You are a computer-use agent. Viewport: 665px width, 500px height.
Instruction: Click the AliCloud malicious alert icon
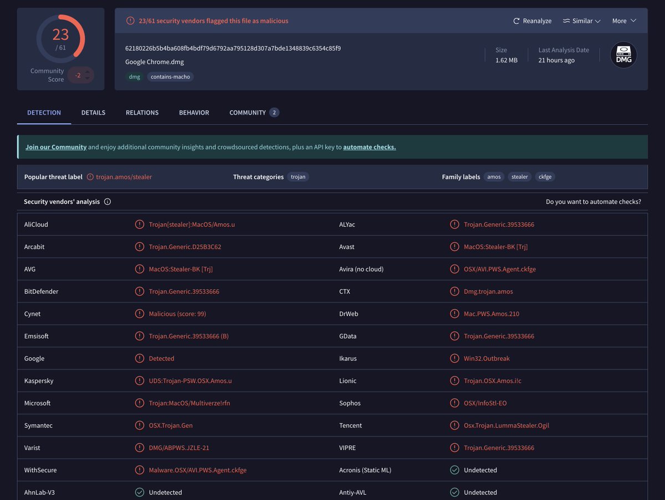(140, 225)
